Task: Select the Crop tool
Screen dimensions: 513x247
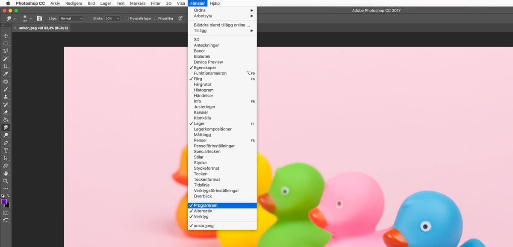Action: click(6, 67)
